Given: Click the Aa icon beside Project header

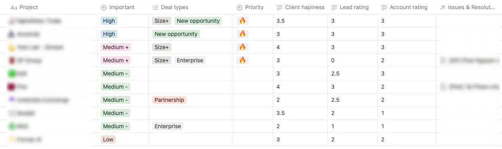Looking at the screenshot, I should click(x=14, y=7).
